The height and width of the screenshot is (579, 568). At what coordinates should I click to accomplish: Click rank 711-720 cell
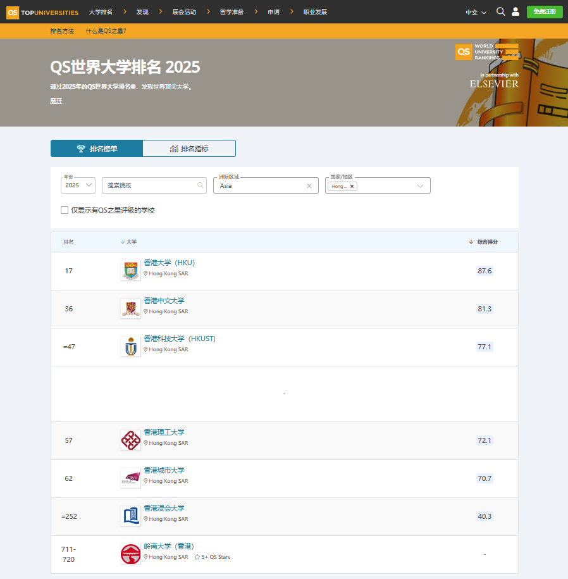tap(69, 554)
